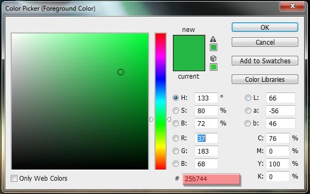Select the L lightness radio button

248,98
